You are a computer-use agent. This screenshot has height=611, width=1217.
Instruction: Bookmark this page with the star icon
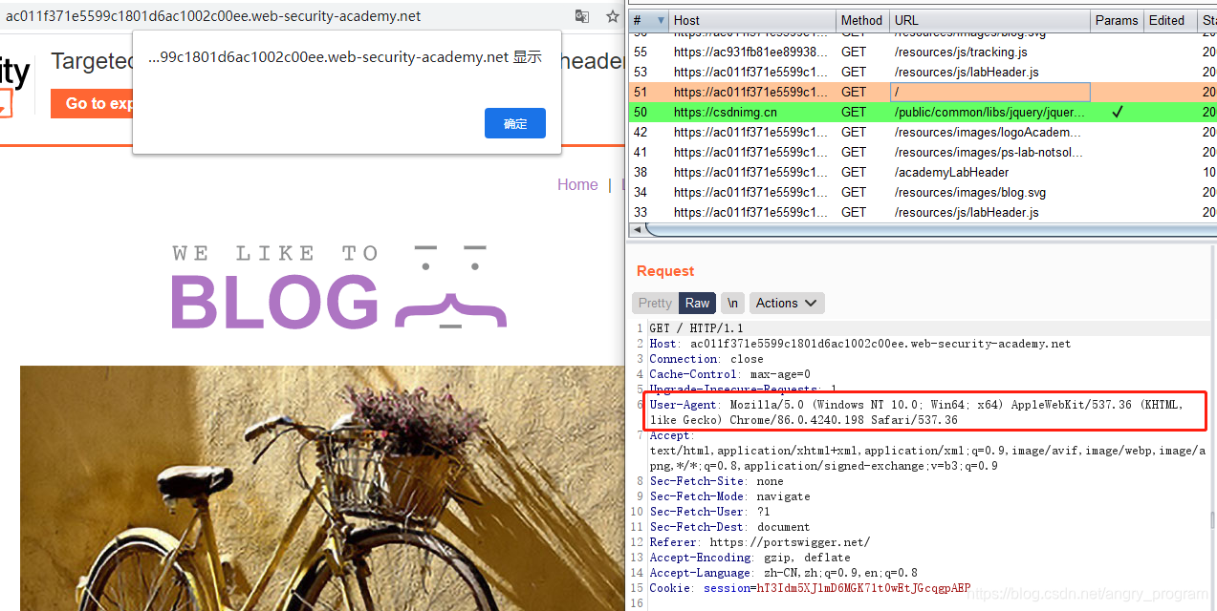click(612, 16)
